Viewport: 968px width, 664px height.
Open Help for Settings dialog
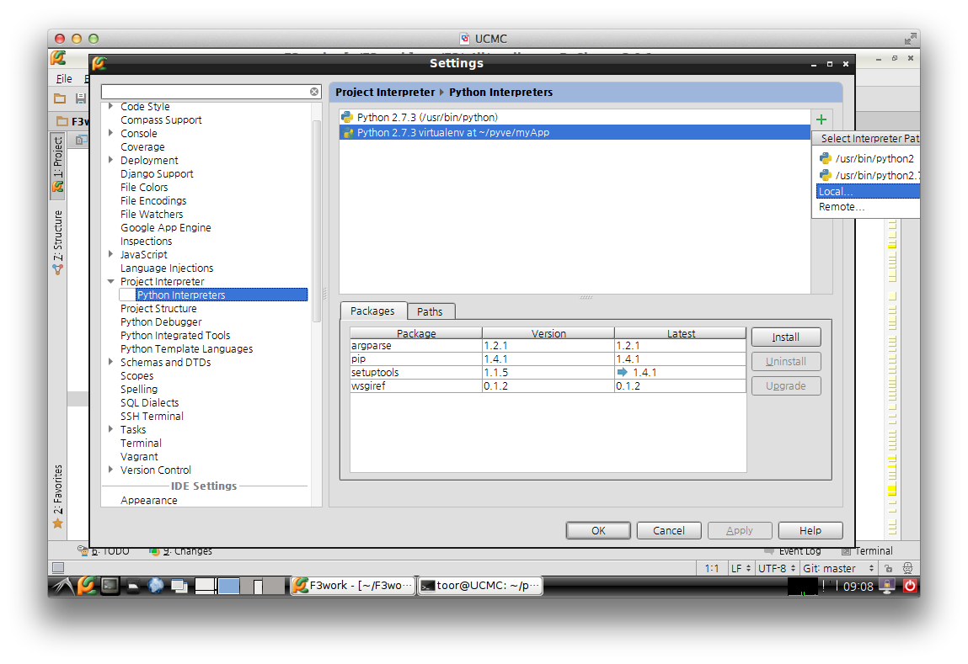point(810,531)
